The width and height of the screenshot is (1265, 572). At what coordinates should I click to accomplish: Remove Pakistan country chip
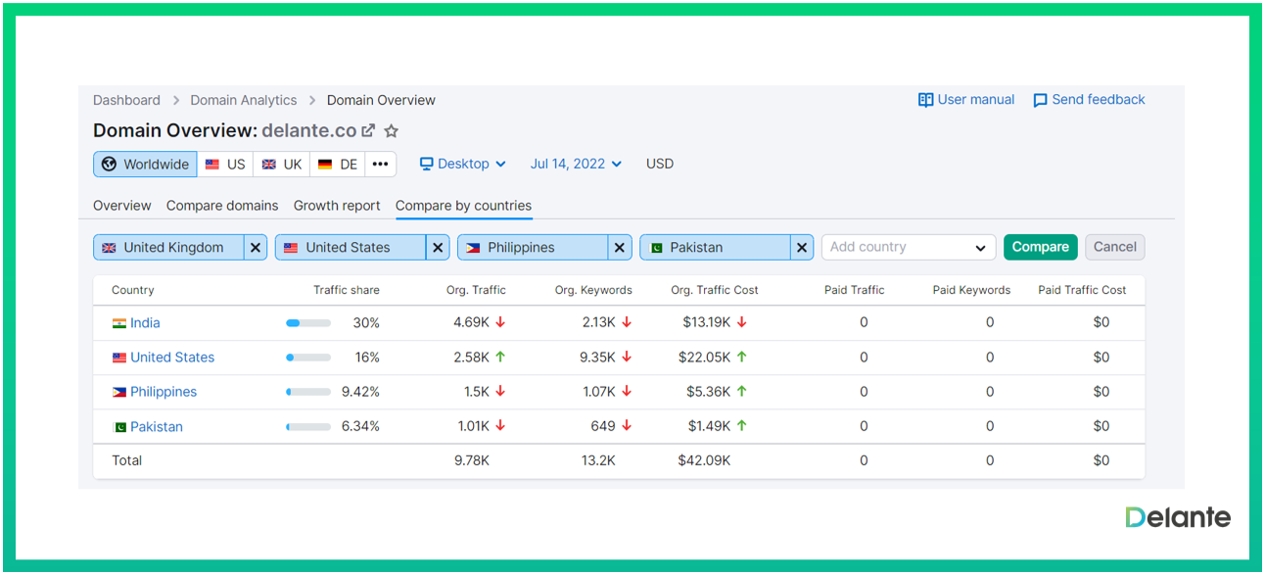802,248
